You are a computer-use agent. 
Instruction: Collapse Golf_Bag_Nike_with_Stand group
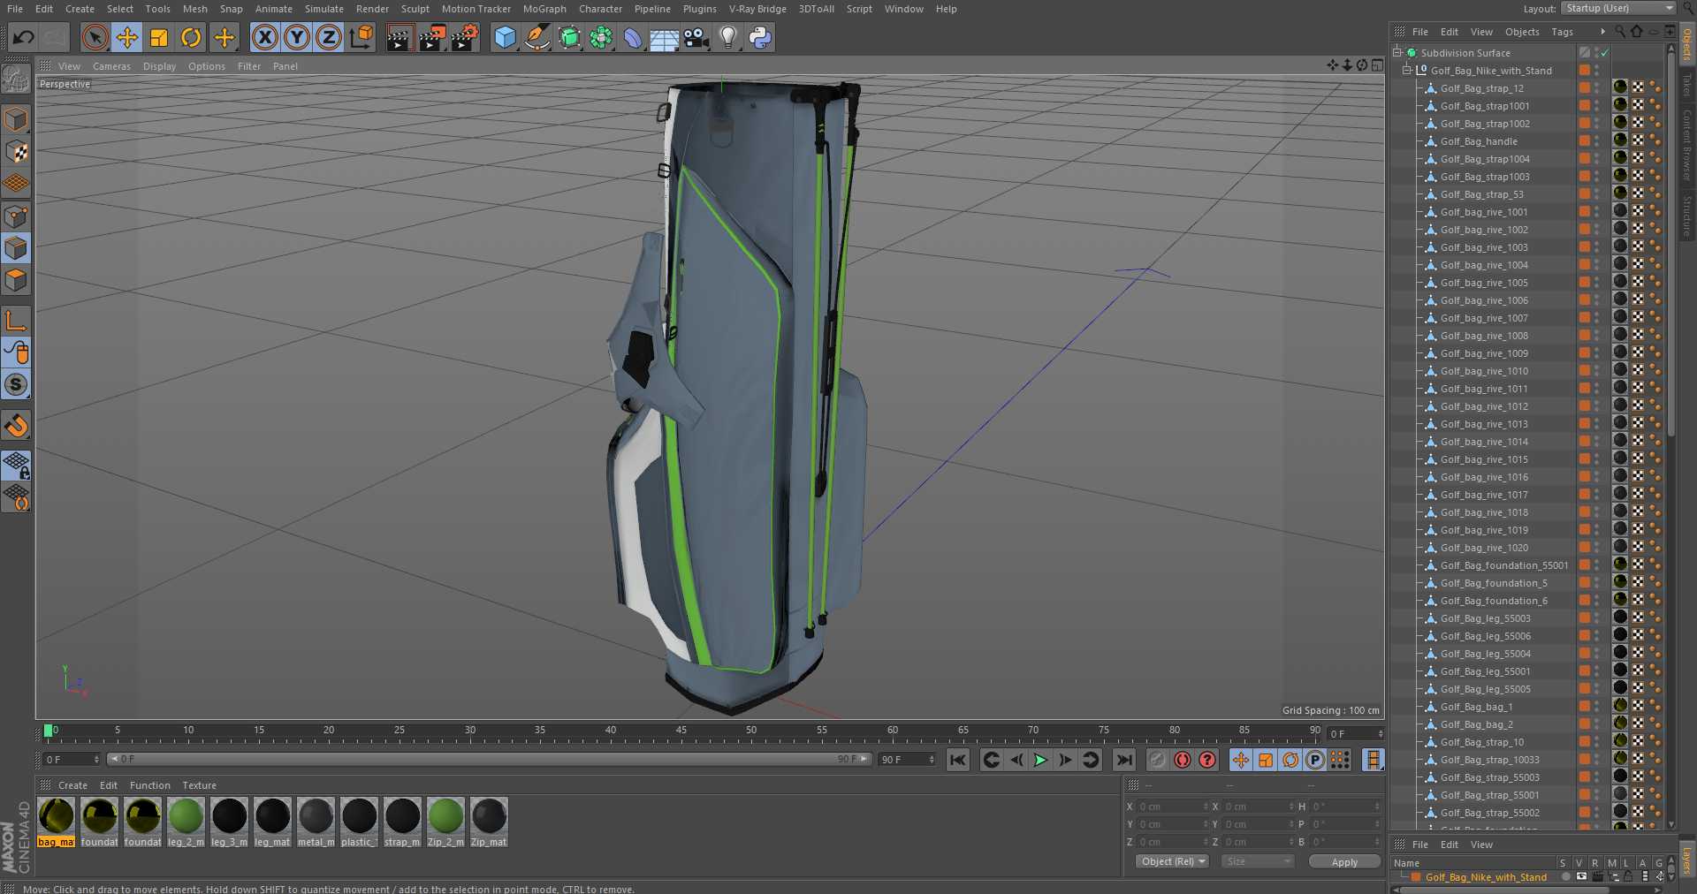(1408, 71)
